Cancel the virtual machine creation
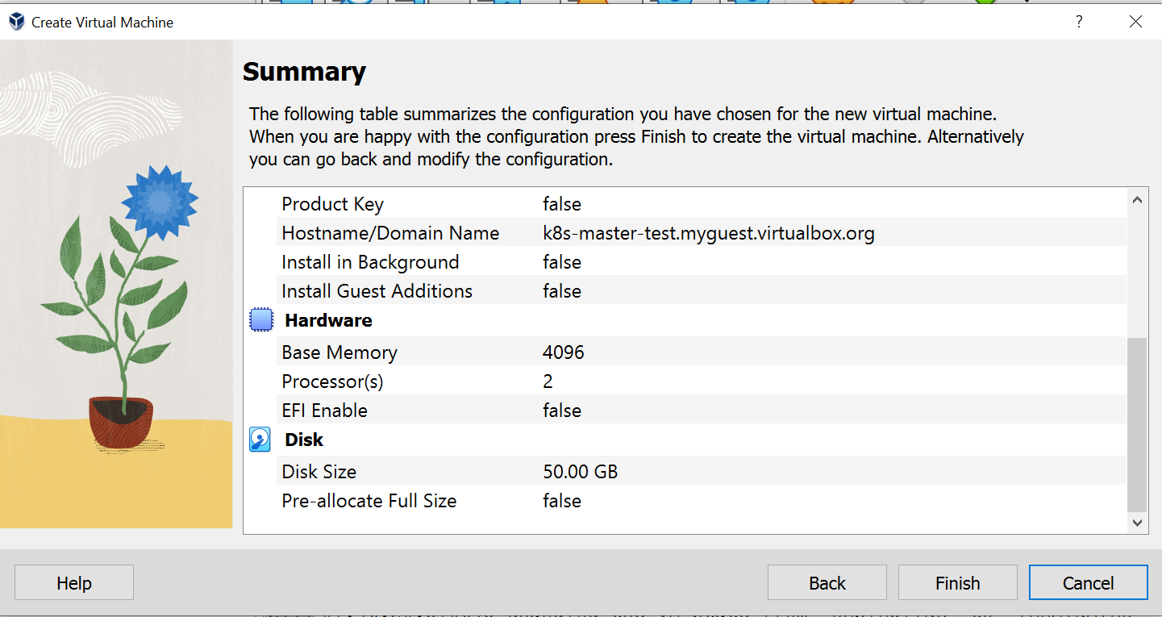The image size is (1162, 617). click(1088, 583)
